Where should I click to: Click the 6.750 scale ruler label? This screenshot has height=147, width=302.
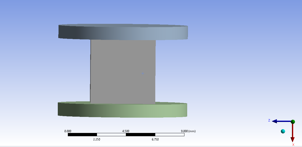[155, 139]
